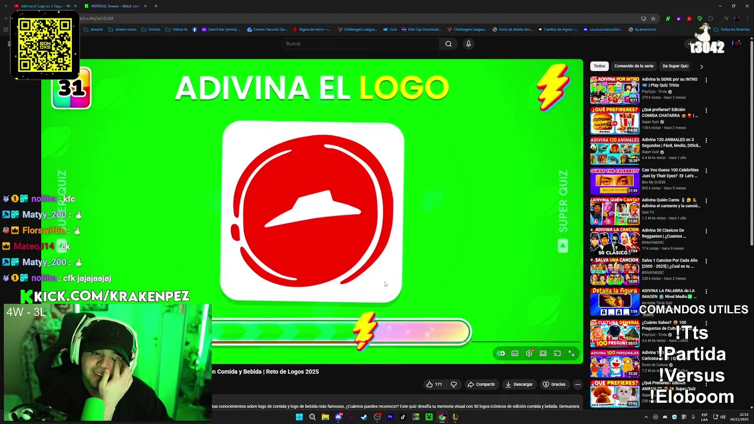This screenshot has height=424, width=754.
Task: Click the Descargar download button
Action: point(519,385)
